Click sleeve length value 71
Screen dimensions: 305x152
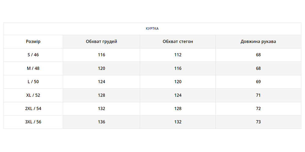click(258, 95)
